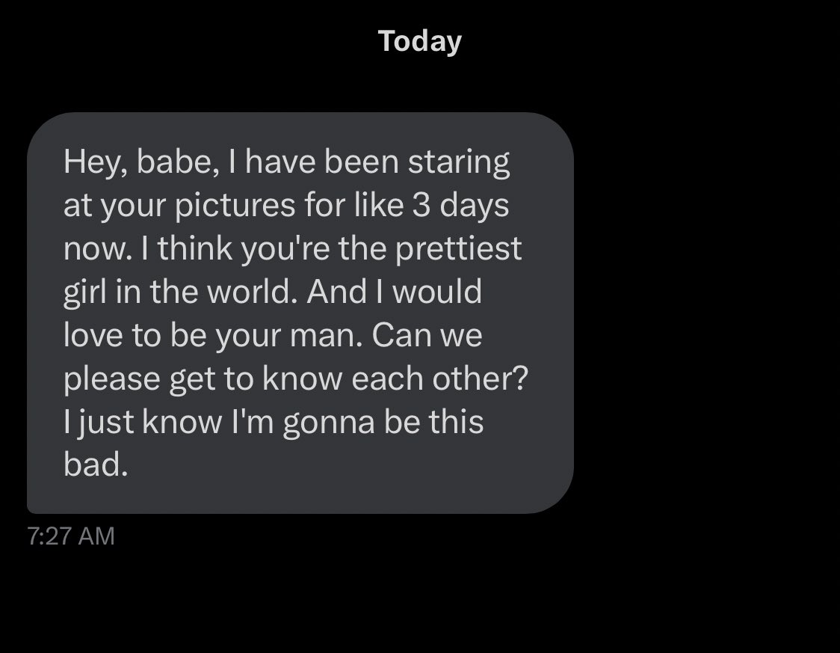840x653 pixels.
Task: Click the 7:27 AM message timestamp
Action: pyautogui.click(x=71, y=536)
